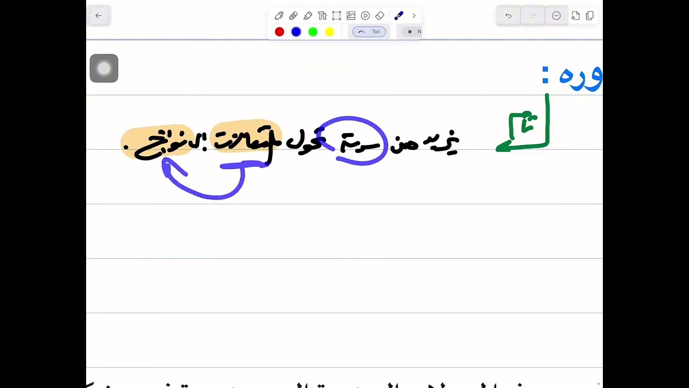The width and height of the screenshot is (689, 388).
Task: Choose the yellow color swatch
Action: pos(329,32)
